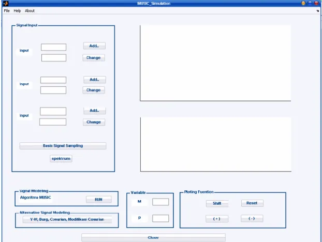Run the Algoritma MUSIC signal modeling
This screenshot has width=322, height=242.
99,200
